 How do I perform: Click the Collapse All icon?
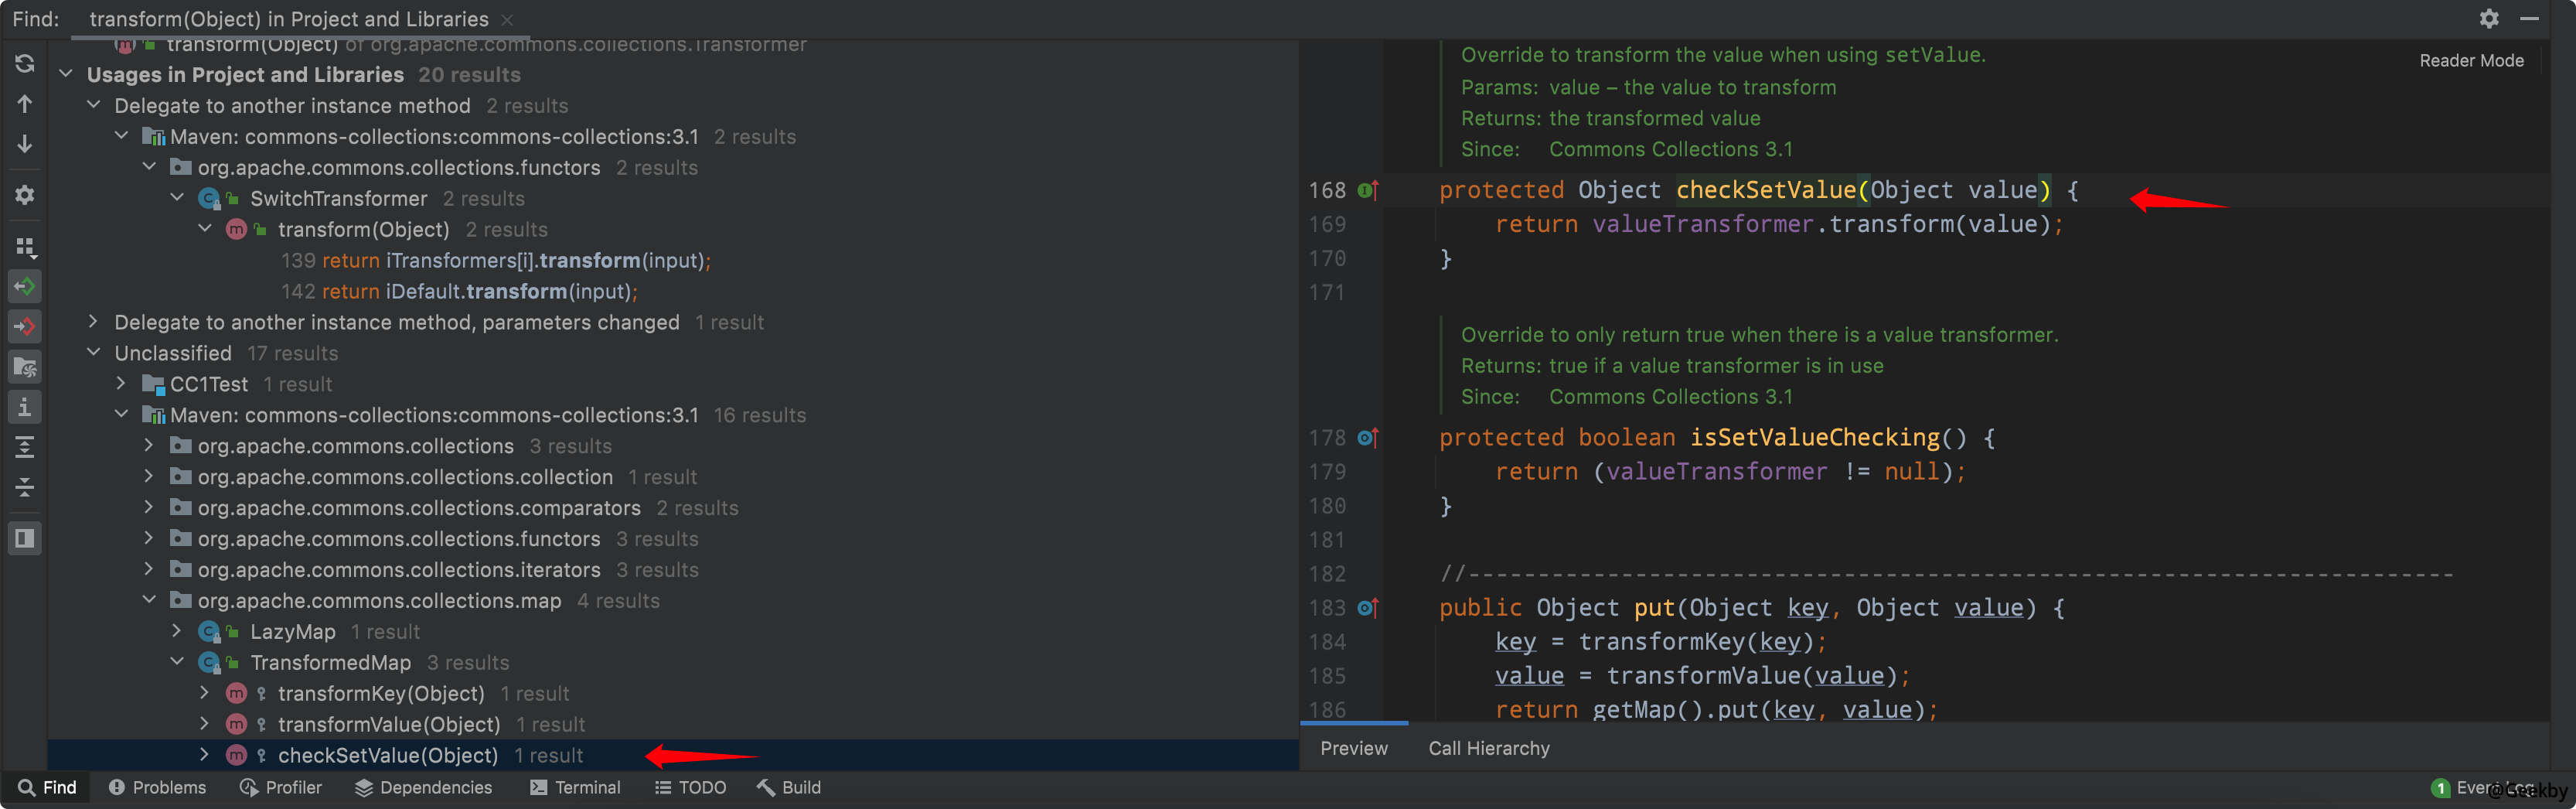pos(25,488)
